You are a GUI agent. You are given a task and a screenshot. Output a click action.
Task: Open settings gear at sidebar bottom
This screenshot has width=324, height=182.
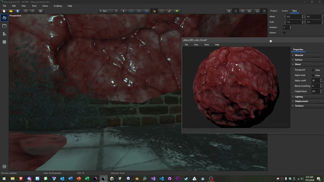[4, 167]
